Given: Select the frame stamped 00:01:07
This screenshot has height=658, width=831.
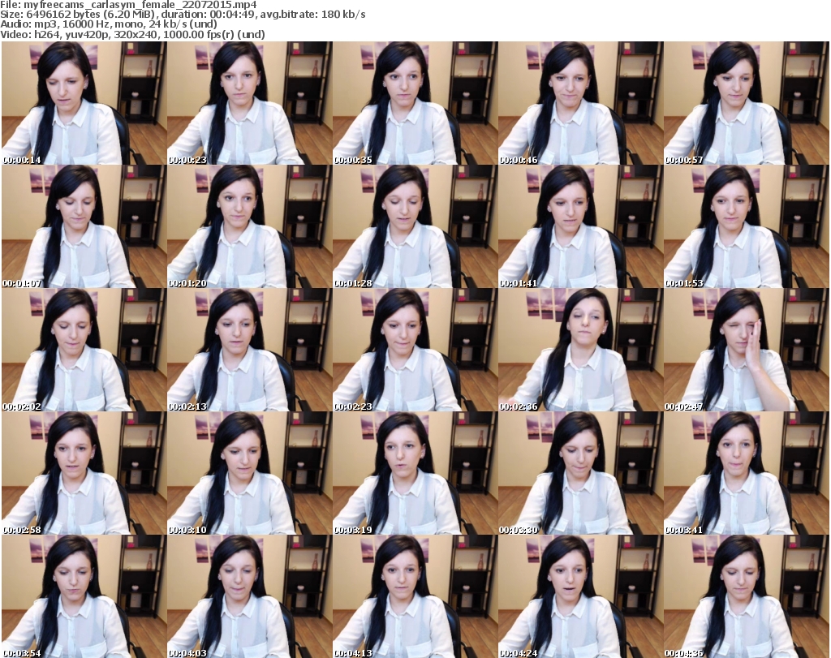Looking at the screenshot, I should (84, 226).
